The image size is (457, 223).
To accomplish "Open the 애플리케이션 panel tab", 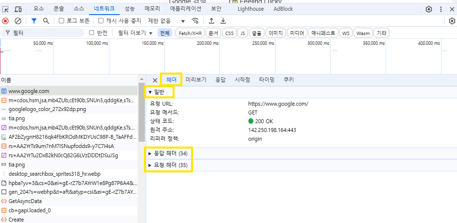I will tap(186, 9).
